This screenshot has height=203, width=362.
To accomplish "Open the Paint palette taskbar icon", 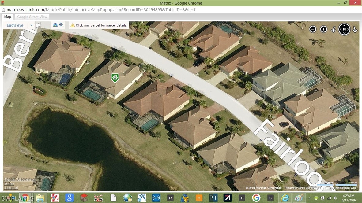I will (x=299, y=198).
